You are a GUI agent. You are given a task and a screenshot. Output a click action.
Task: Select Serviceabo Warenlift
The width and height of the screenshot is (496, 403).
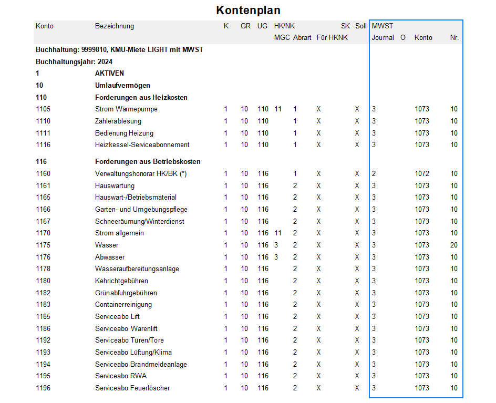[126, 329]
